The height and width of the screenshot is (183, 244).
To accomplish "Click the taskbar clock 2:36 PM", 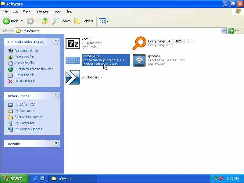I will [233, 178].
